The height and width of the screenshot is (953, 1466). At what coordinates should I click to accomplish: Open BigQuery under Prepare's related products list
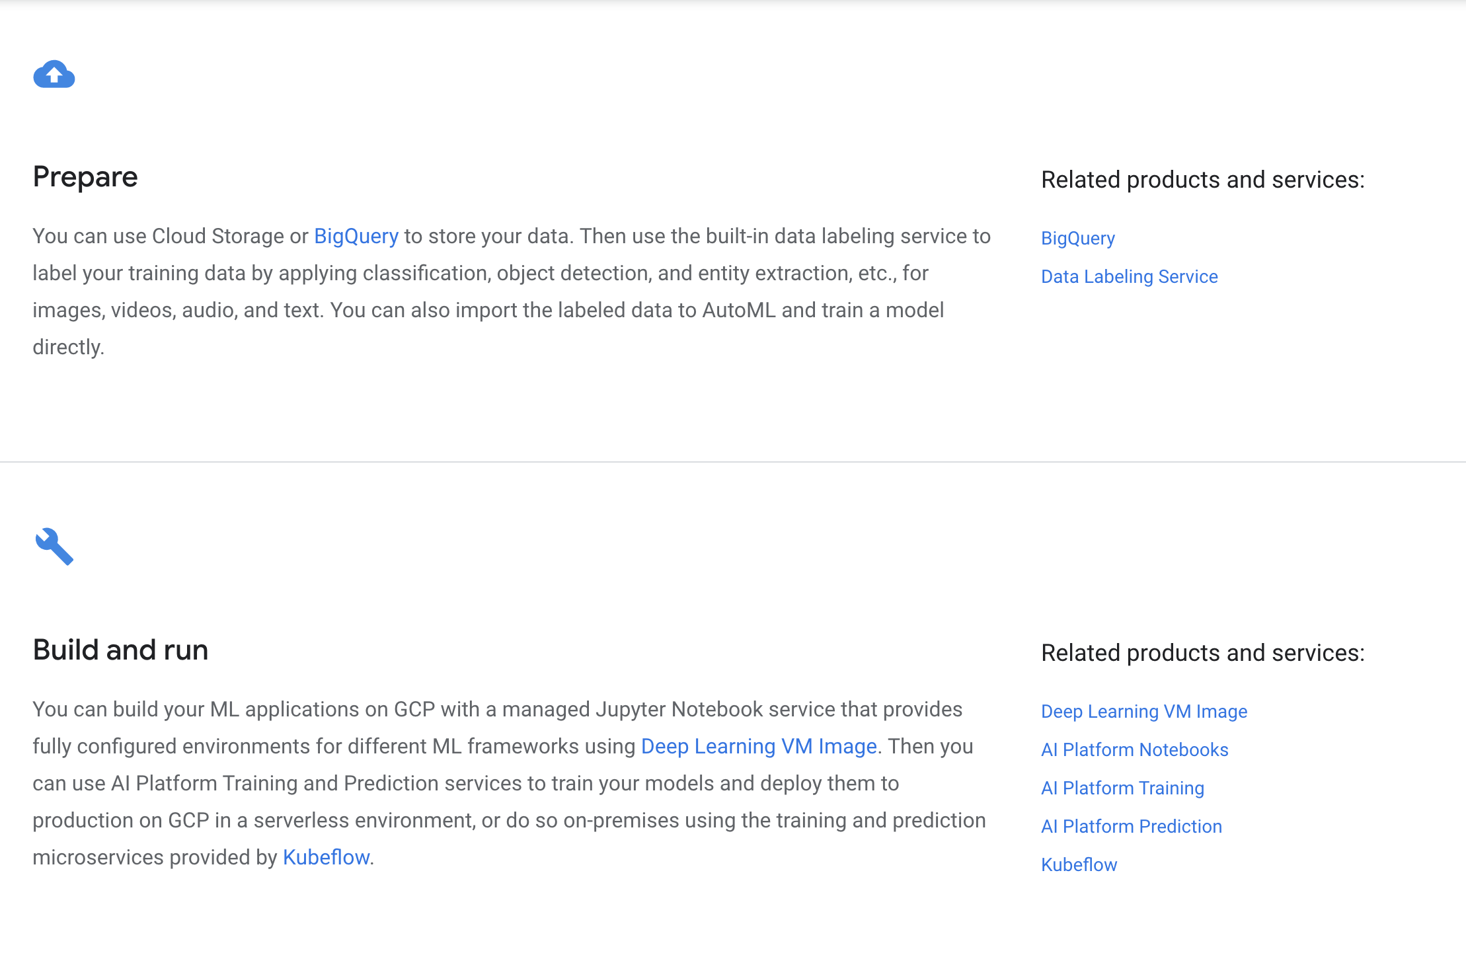click(x=1078, y=239)
